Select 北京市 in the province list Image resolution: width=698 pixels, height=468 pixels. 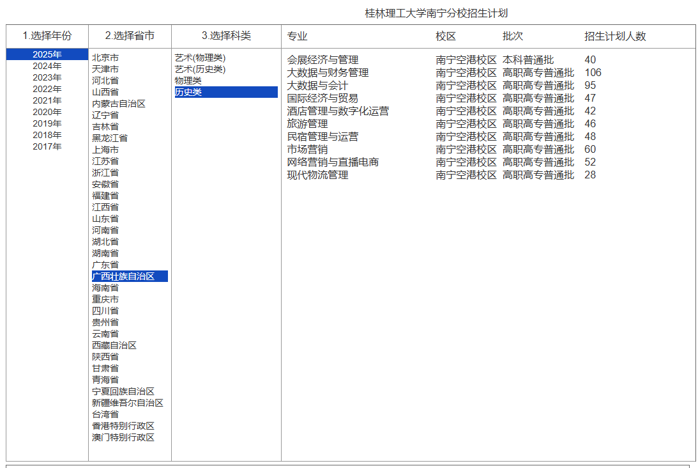[105, 58]
